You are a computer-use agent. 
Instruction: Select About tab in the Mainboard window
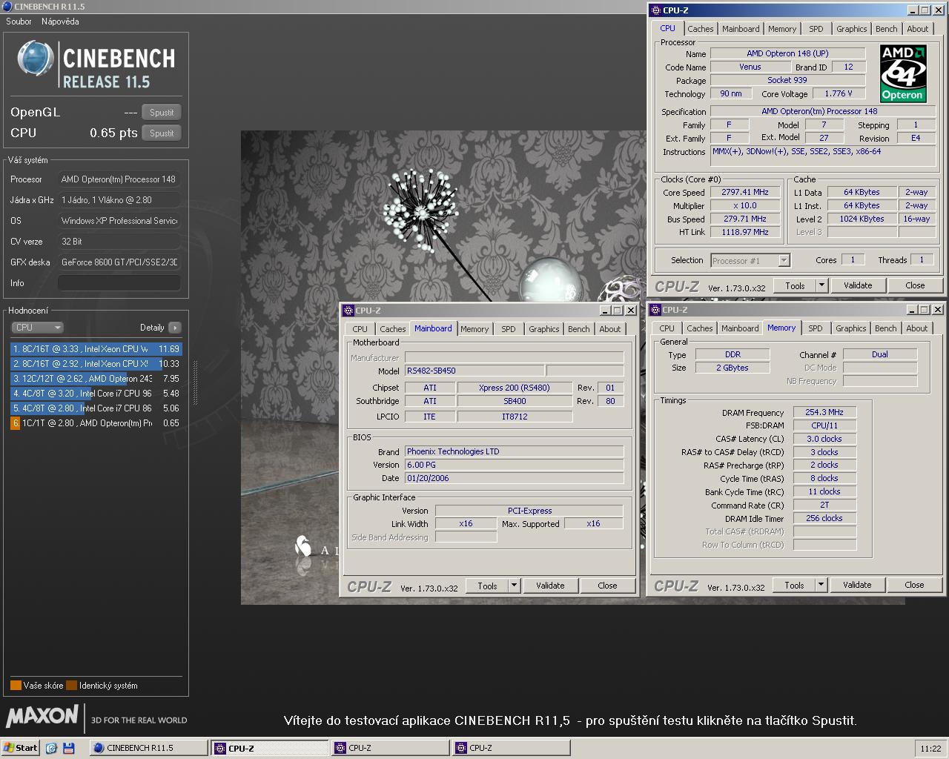pyautogui.click(x=610, y=329)
